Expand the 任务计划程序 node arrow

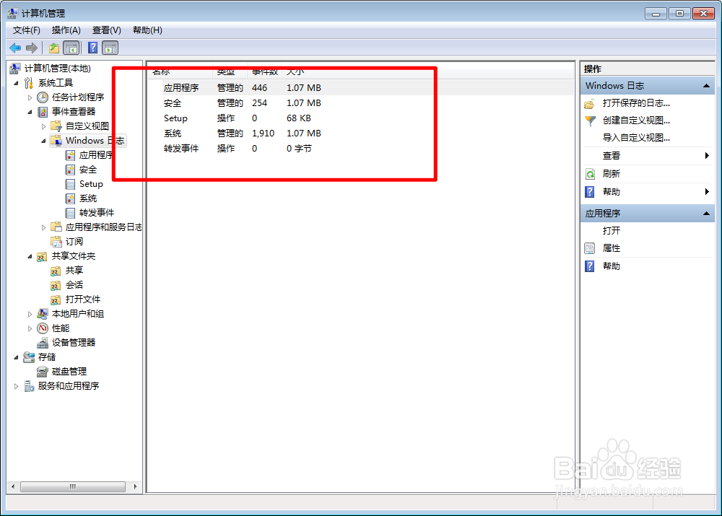(x=30, y=97)
